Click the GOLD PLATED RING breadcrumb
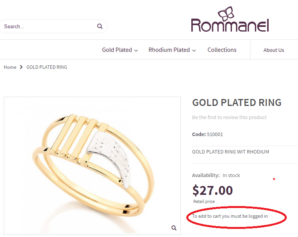Image resolution: width=298 pixels, height=237 pixels. pos(47,67)
